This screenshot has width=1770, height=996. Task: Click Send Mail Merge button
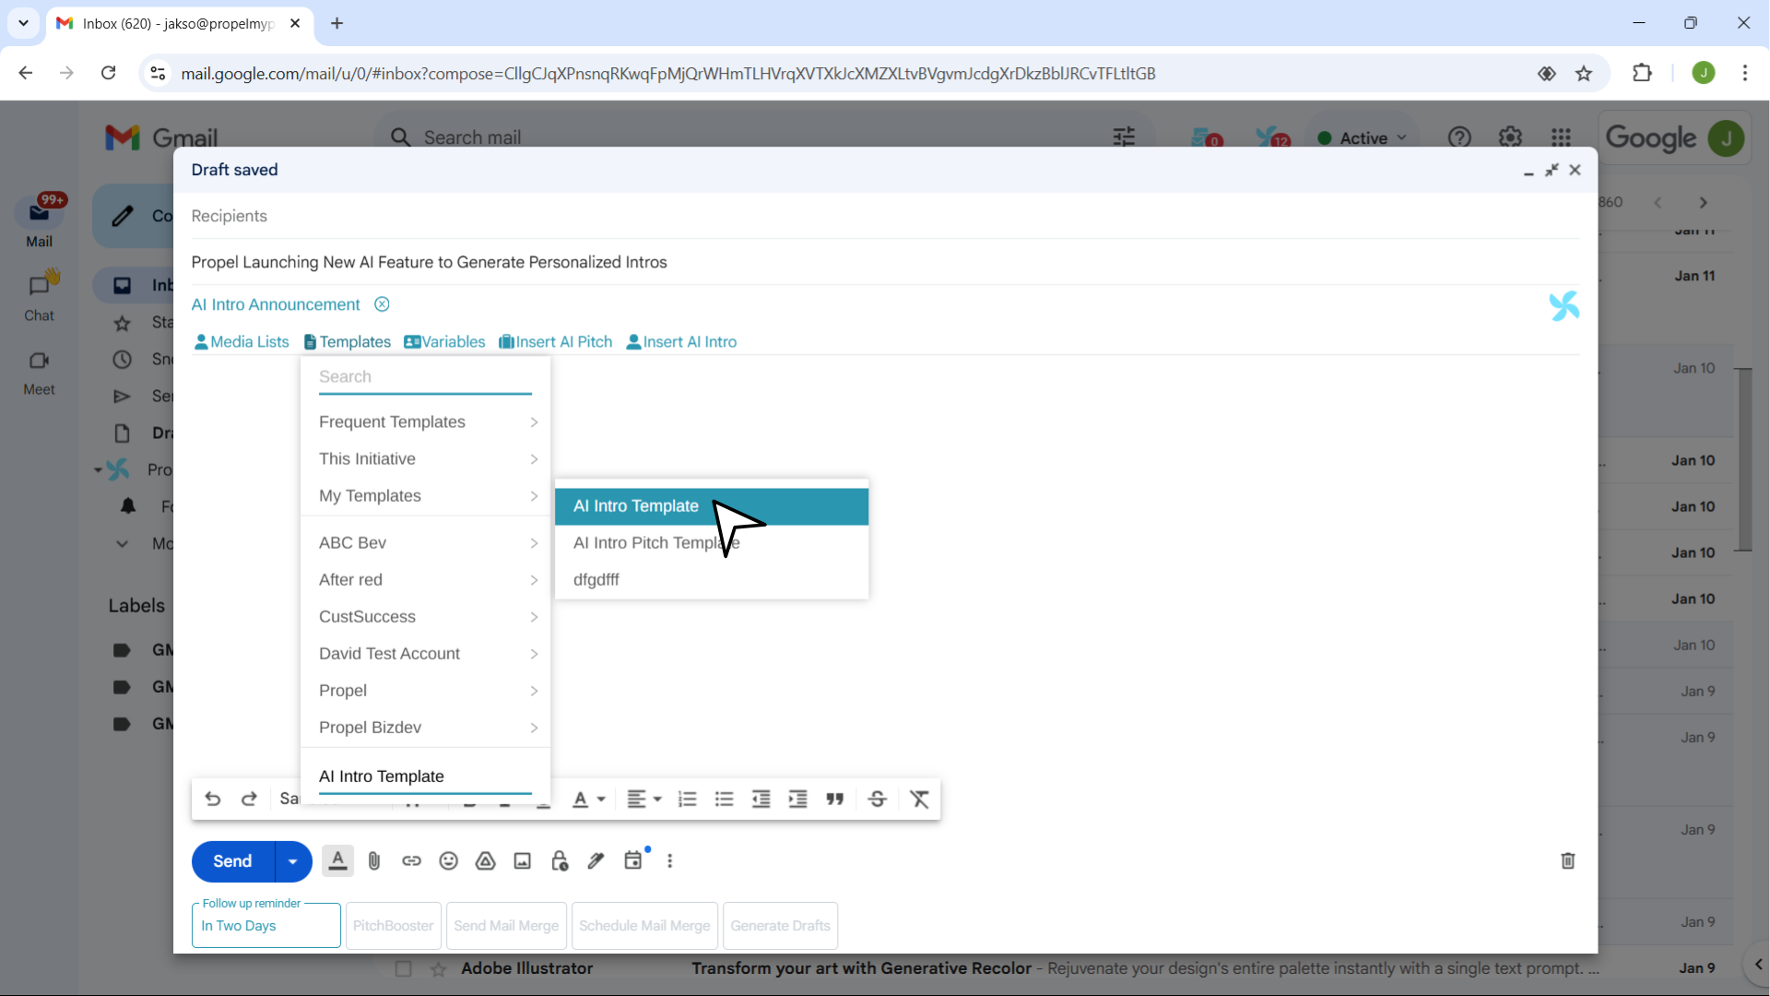[x=506, y=926]
